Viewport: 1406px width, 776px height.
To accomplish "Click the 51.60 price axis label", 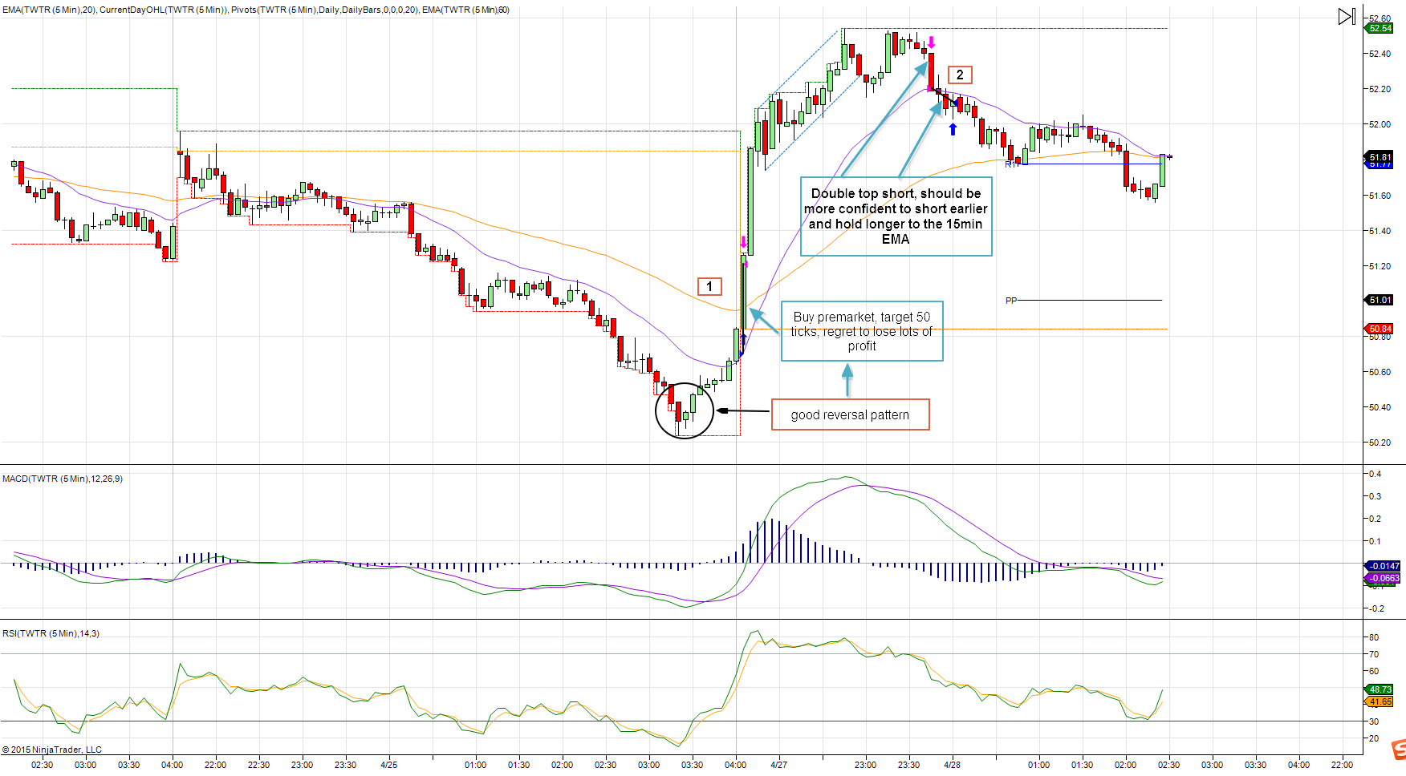I will 1380,196.
